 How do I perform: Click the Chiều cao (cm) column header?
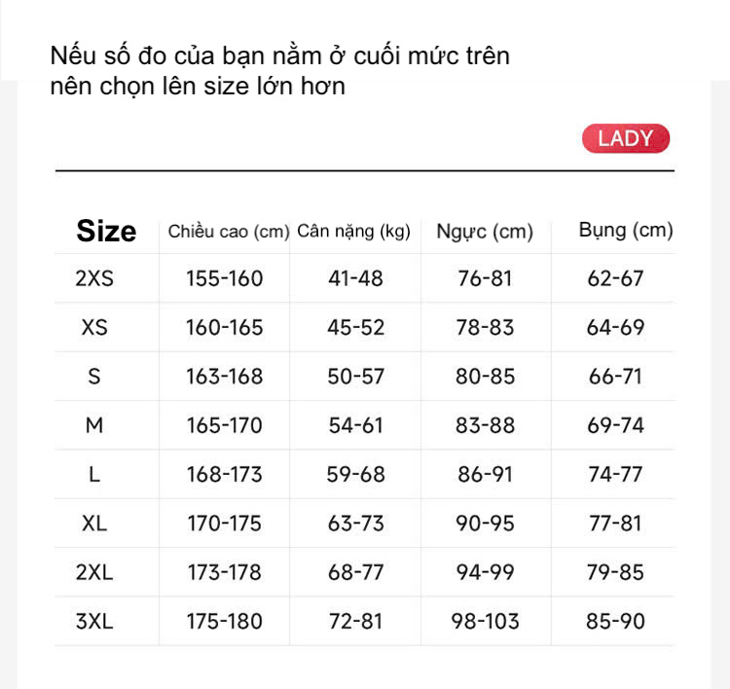click(x=229, y=232)
